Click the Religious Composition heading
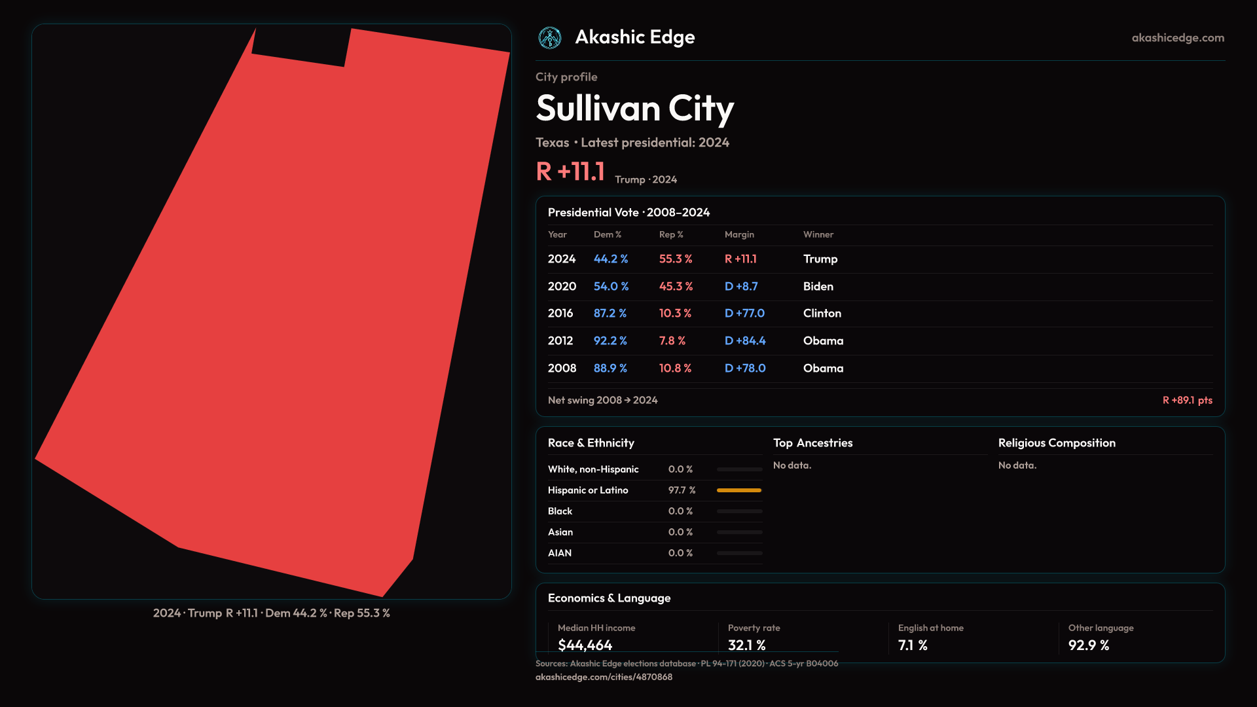This screenshot has height=707, width=1257. pyautogui.click(x=1056, y=443)
